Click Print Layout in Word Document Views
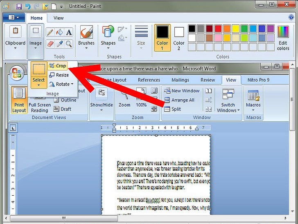The width and height of the screenshot is (298, 224). (x=19, y=100)
